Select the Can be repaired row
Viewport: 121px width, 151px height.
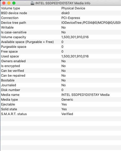61,75
